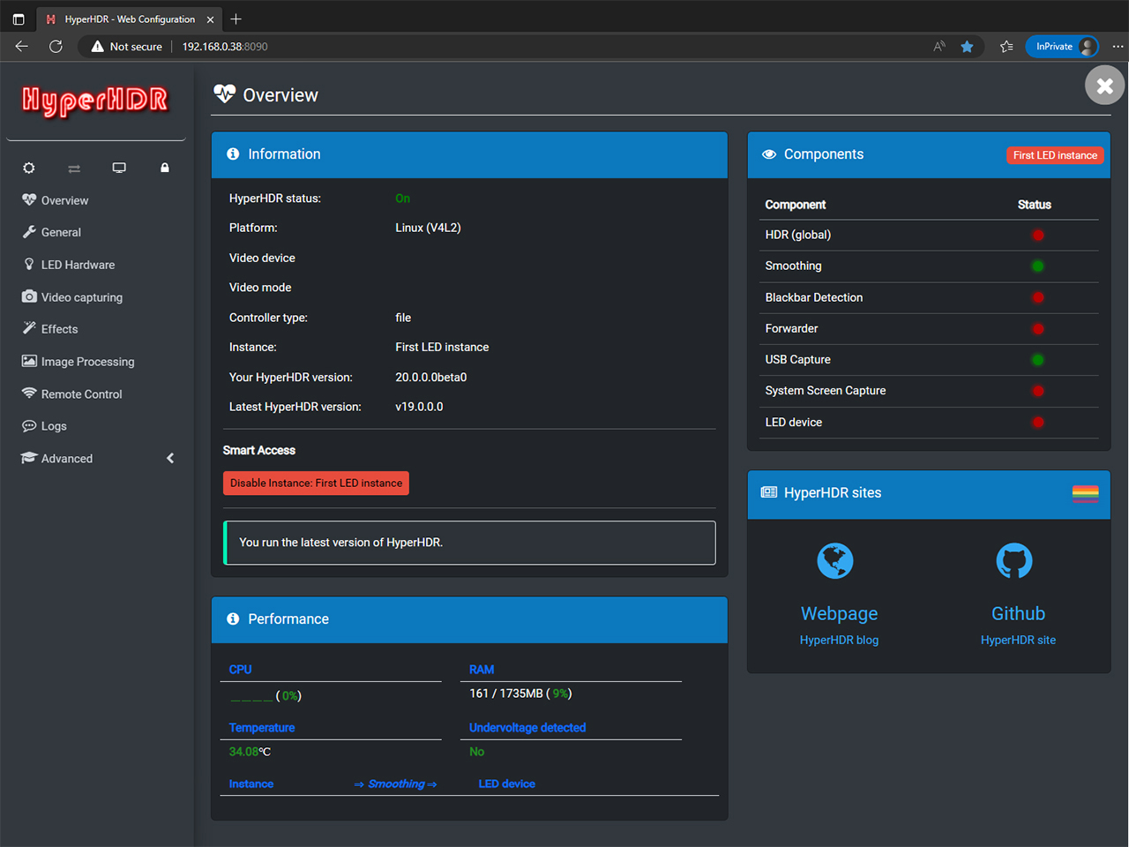Click the rainbow flag icon
The width and height of the screenshot is (1129, 847).
1086,493
